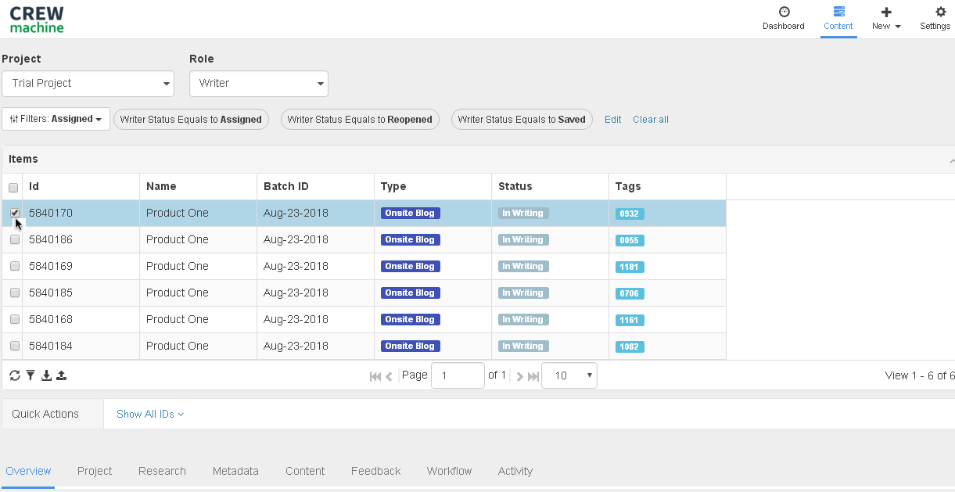Click the 1161 tag badge
This screenshot has width=955, height=492.
point(630,320)
